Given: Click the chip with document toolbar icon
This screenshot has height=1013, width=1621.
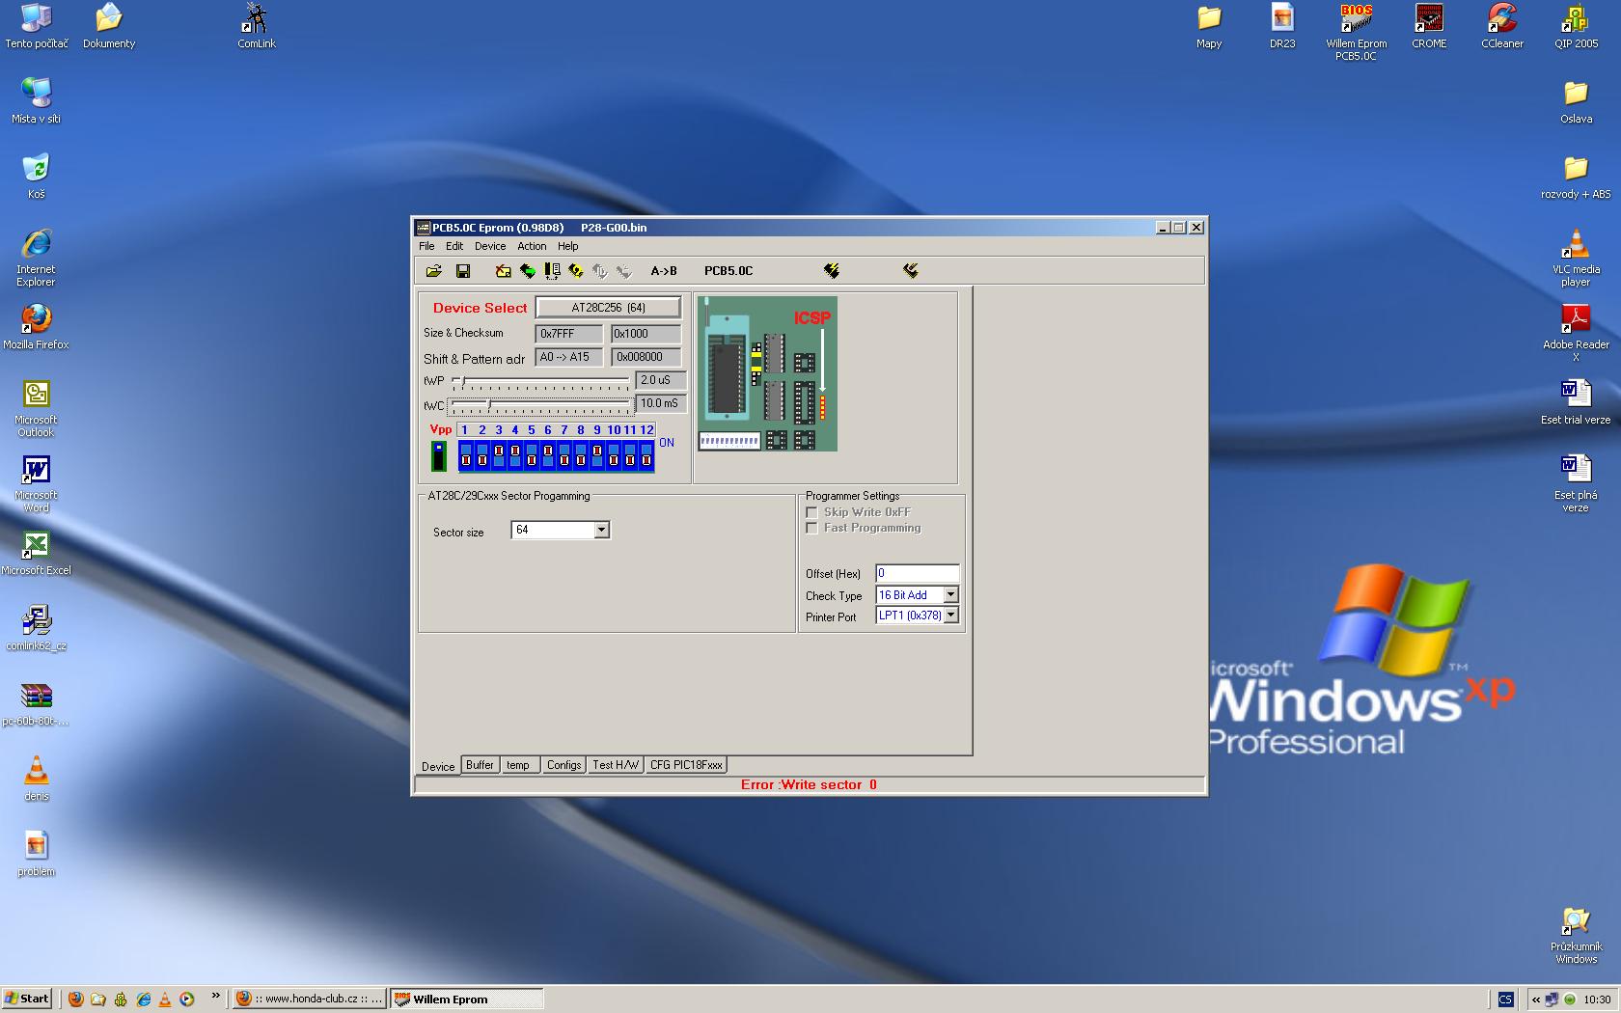Looking at the screenshot, I should (x=552, y=271).
